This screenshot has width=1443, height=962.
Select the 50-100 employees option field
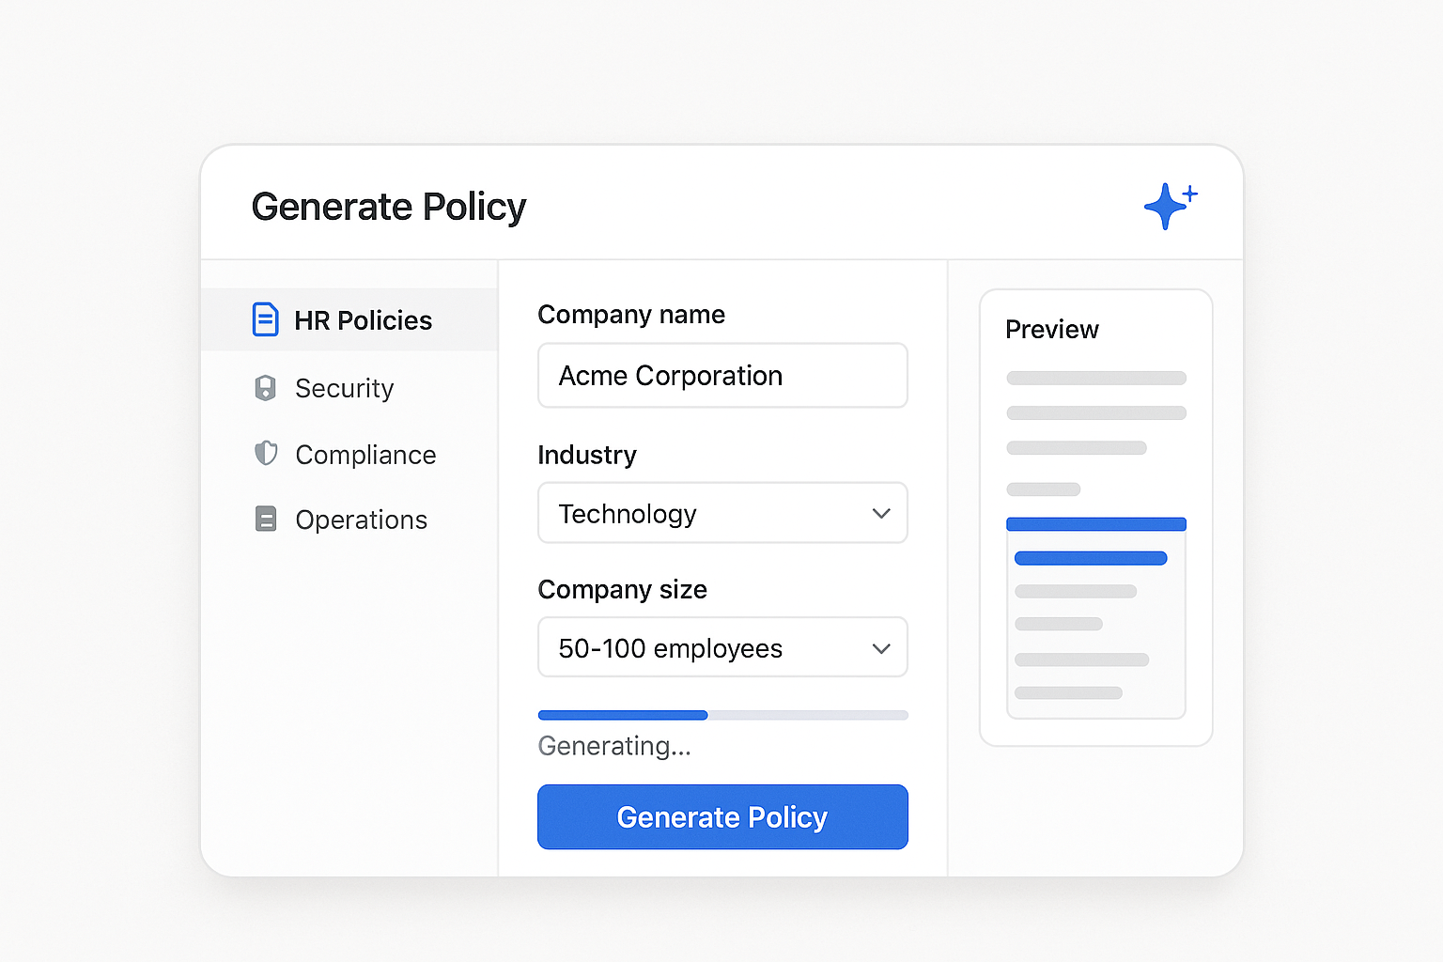pos(721,647)
